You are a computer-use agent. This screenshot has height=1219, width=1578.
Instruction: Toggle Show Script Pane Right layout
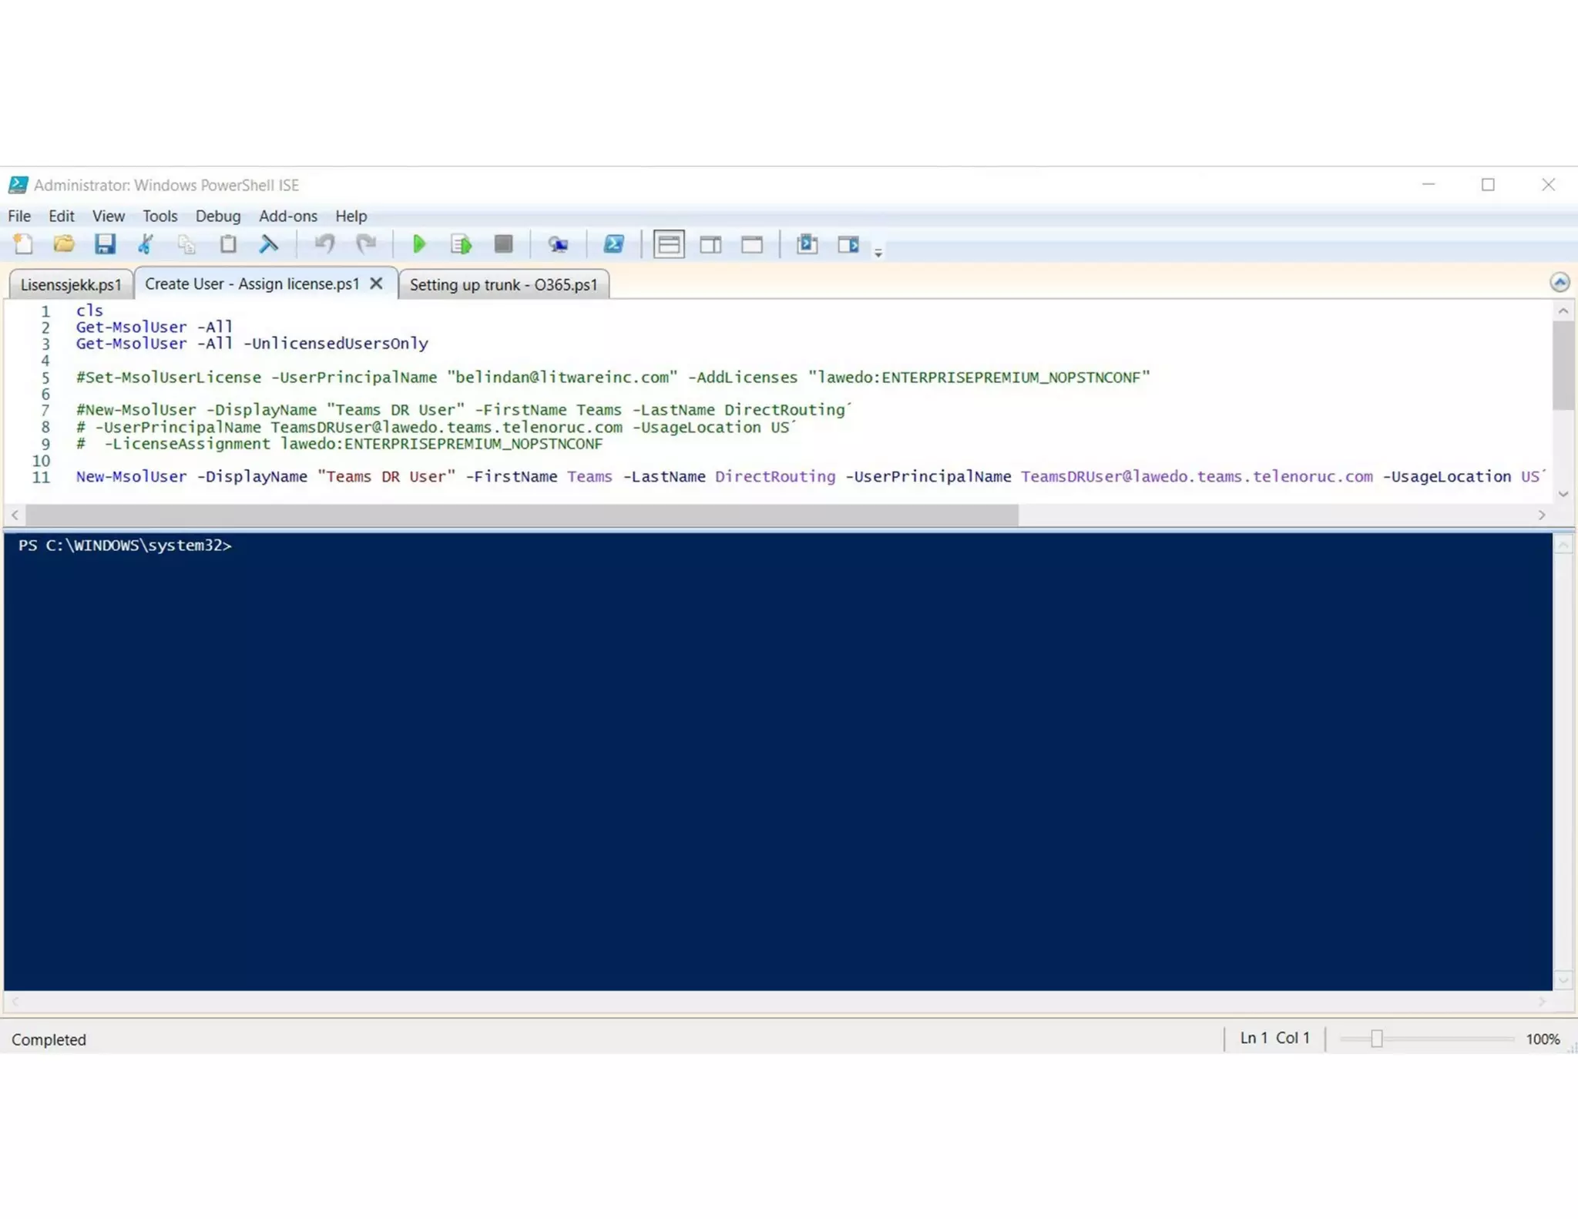tap(710, 245)
